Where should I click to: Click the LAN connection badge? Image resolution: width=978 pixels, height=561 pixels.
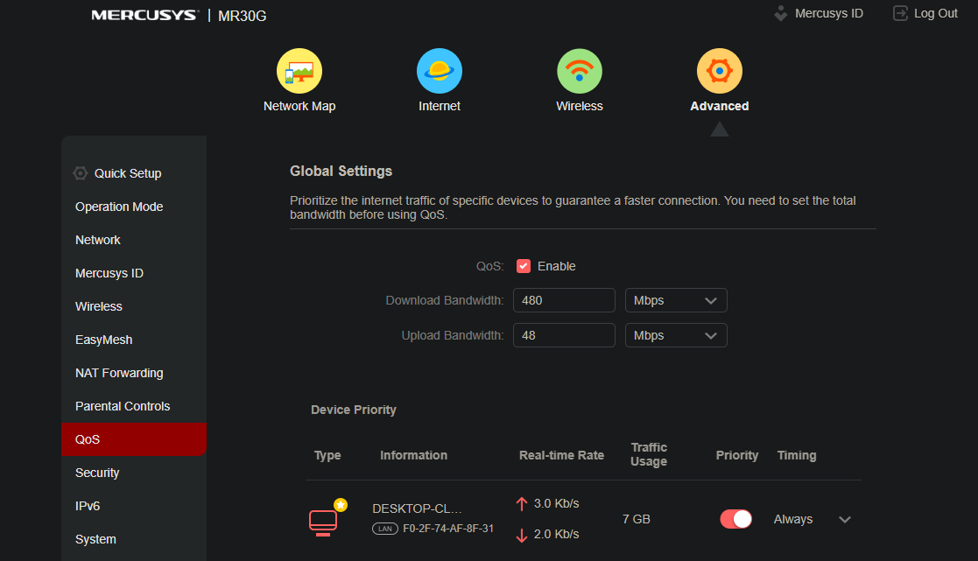pos(385,529)
